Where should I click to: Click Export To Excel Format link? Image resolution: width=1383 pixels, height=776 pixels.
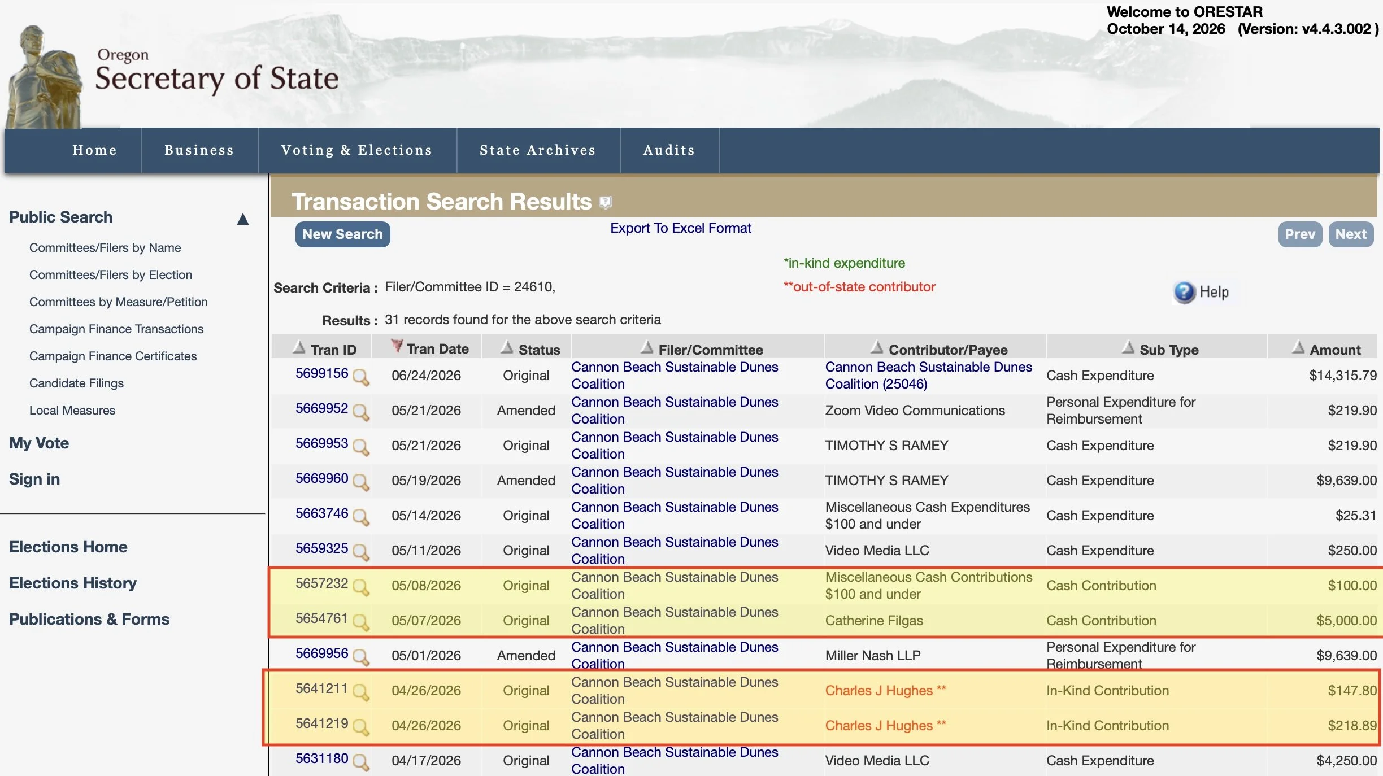(681, 228)
